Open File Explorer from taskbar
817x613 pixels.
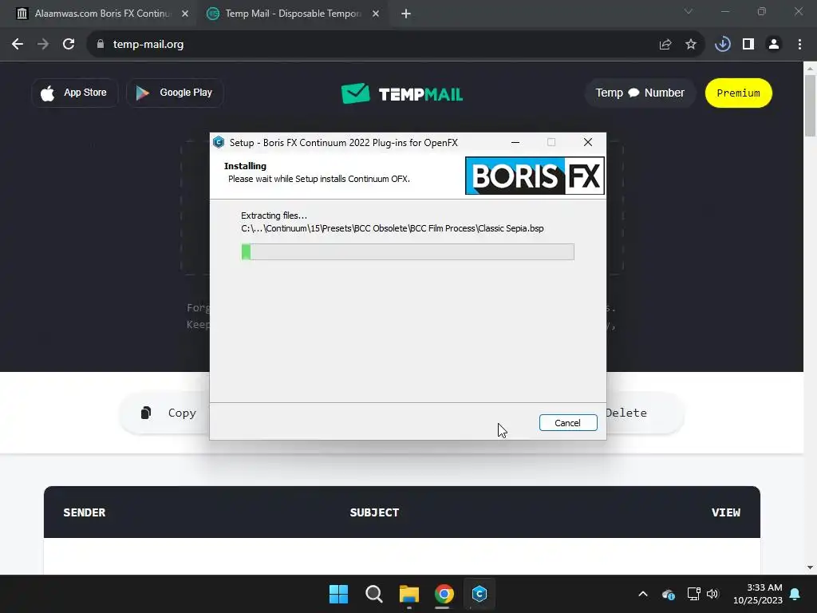409,594
